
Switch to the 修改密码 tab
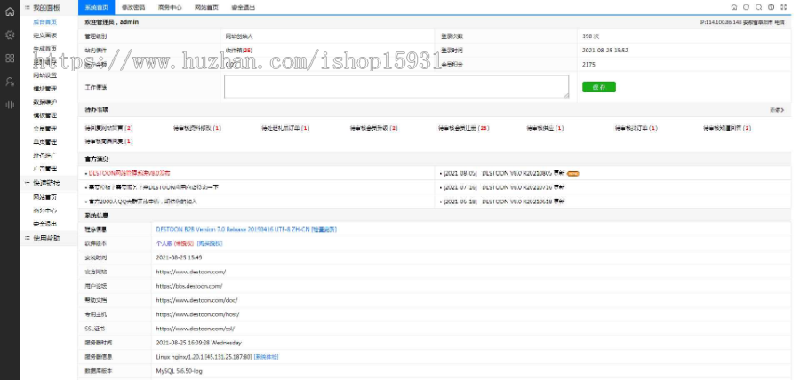coord(135,7)
